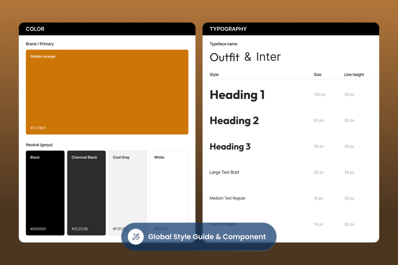
Task: Select the Heading 1 text style
Action: coord(237,95)
